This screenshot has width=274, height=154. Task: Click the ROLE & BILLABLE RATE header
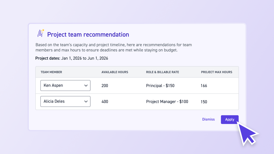pyautogui.click(x=162, y=72)
